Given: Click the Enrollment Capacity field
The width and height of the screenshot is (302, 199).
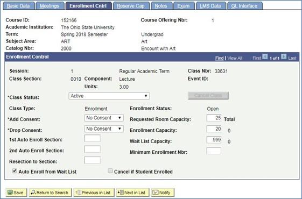Looking at the screenshot, I should [x=214, y=129].
